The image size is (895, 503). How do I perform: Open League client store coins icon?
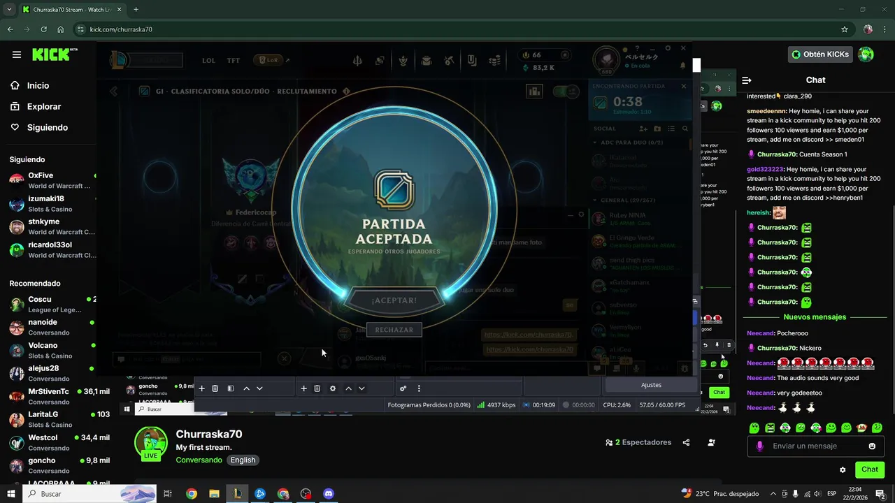495,61
